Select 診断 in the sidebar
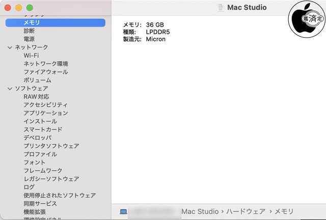Image resolution: width=326 pixels, height=220 pixels. pyautogui.click(x=29, y=31)
